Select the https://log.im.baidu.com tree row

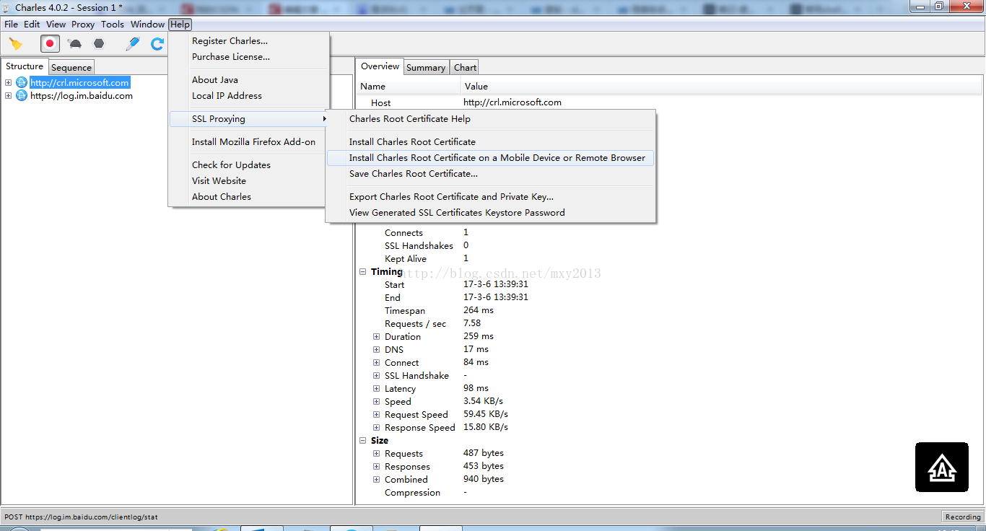(82, 96)
